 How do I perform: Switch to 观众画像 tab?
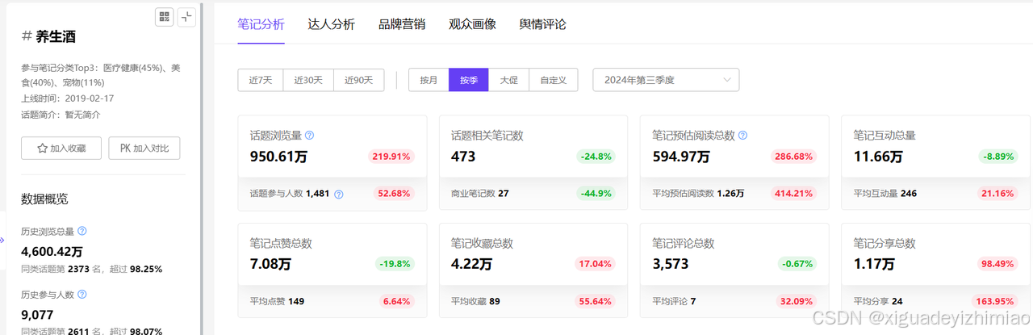[x=472, y=24]
